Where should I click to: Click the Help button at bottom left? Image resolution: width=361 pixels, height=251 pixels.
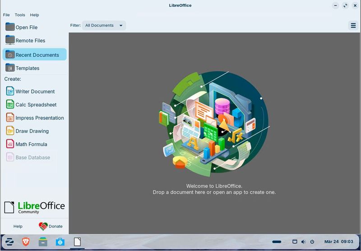pos(18,226)
